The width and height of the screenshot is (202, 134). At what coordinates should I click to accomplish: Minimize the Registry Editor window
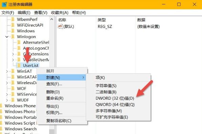[x=164, y=4]
